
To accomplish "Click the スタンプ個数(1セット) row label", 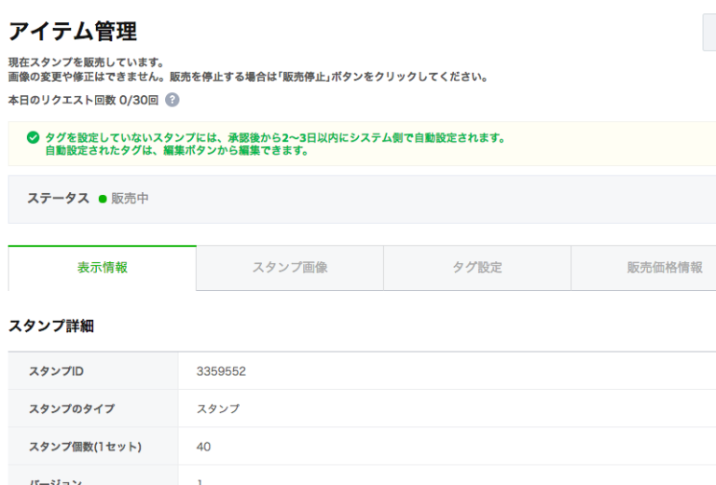I will (x=85, y=447).
